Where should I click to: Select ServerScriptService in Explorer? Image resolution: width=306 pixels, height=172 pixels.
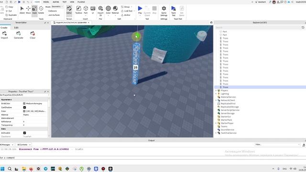[x=230, y=110]
